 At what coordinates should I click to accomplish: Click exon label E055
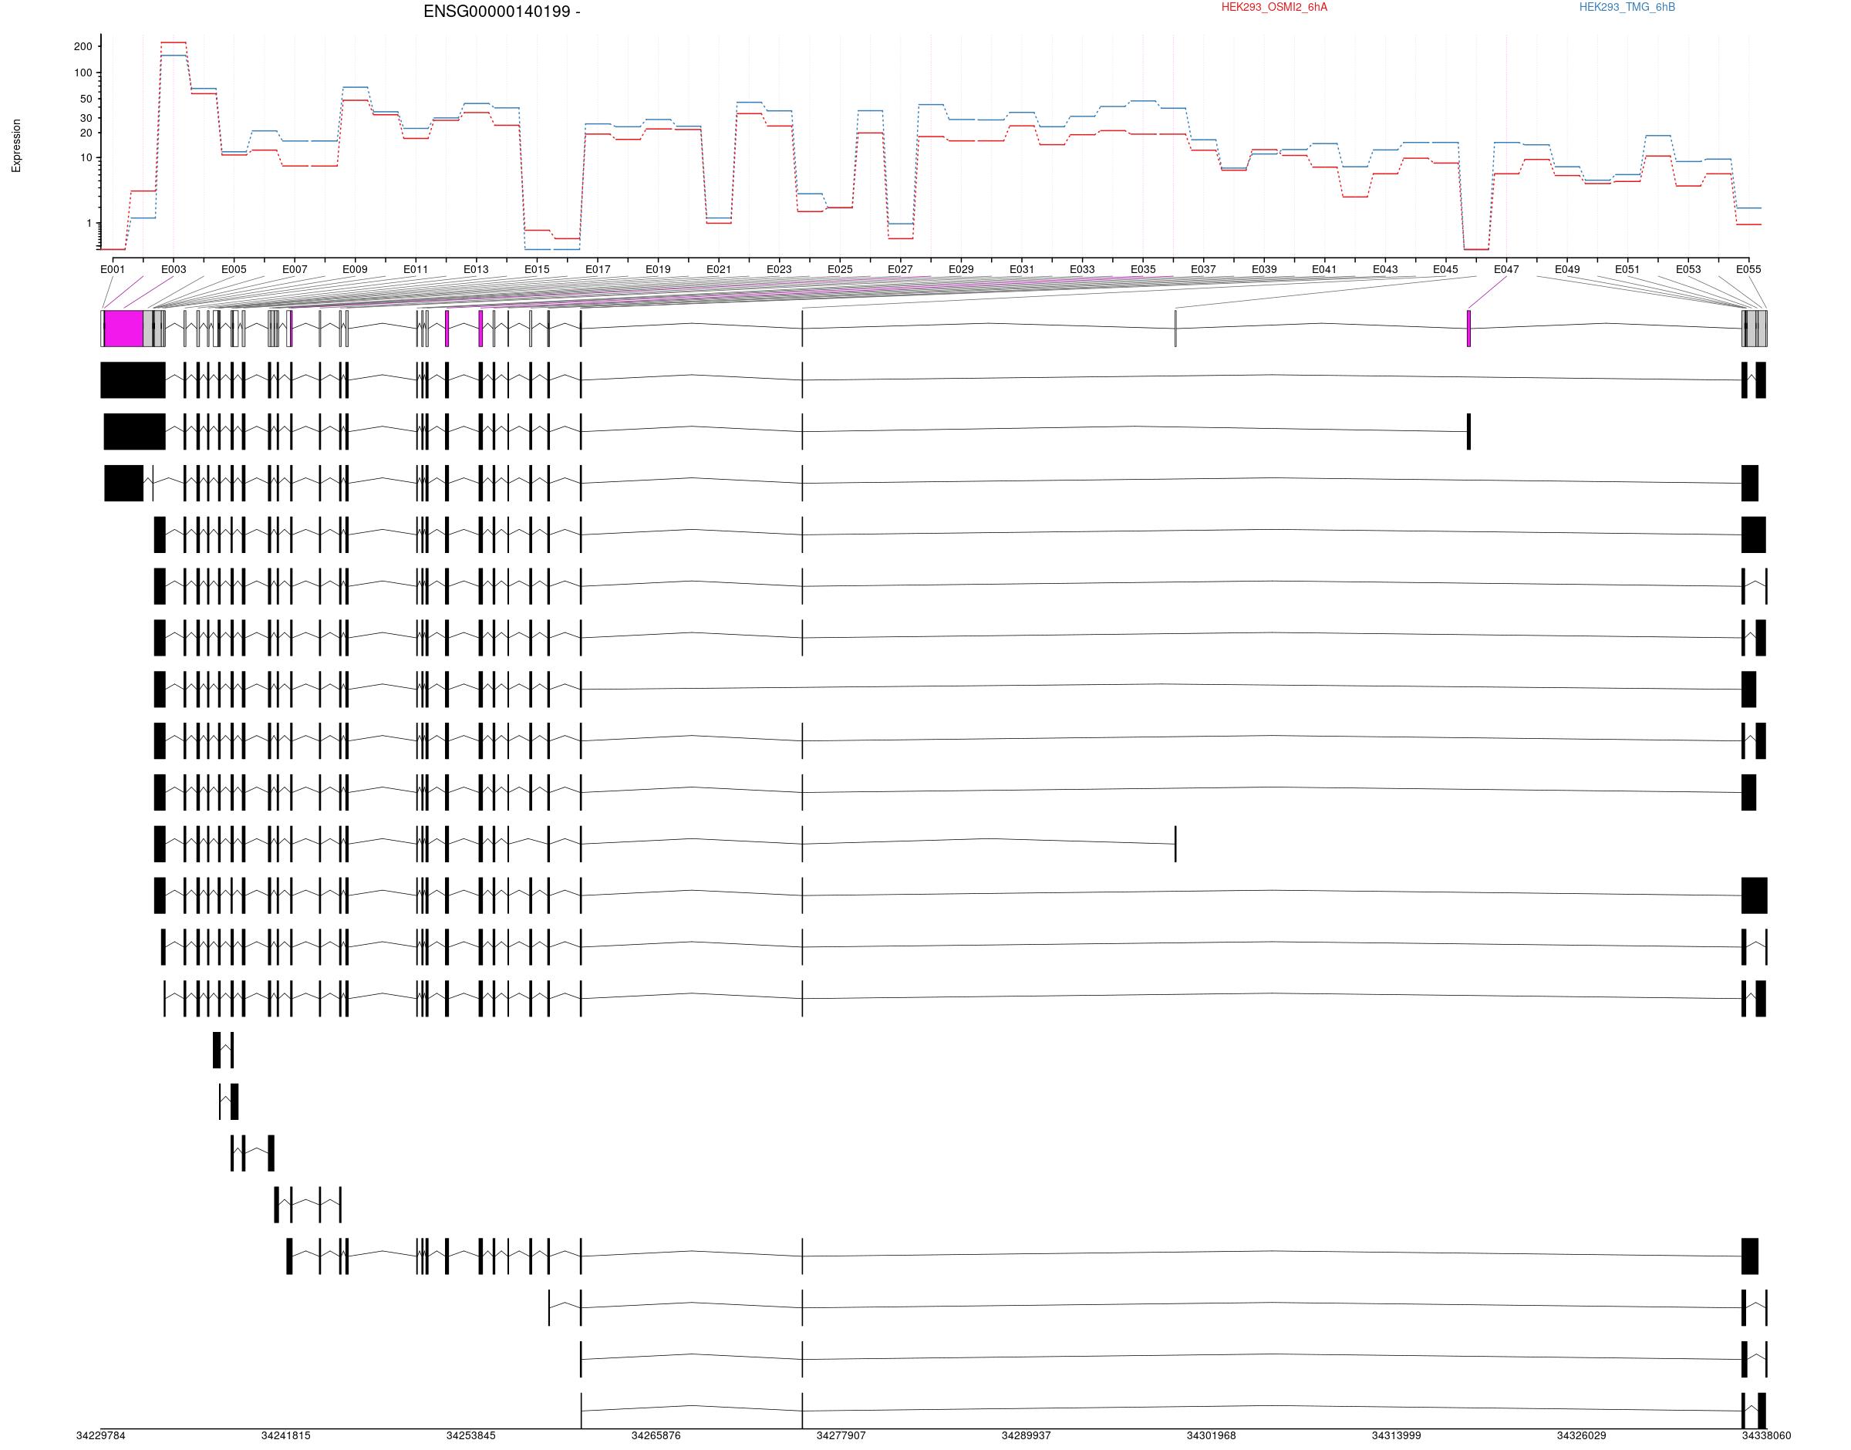[x=1748, y=269]
